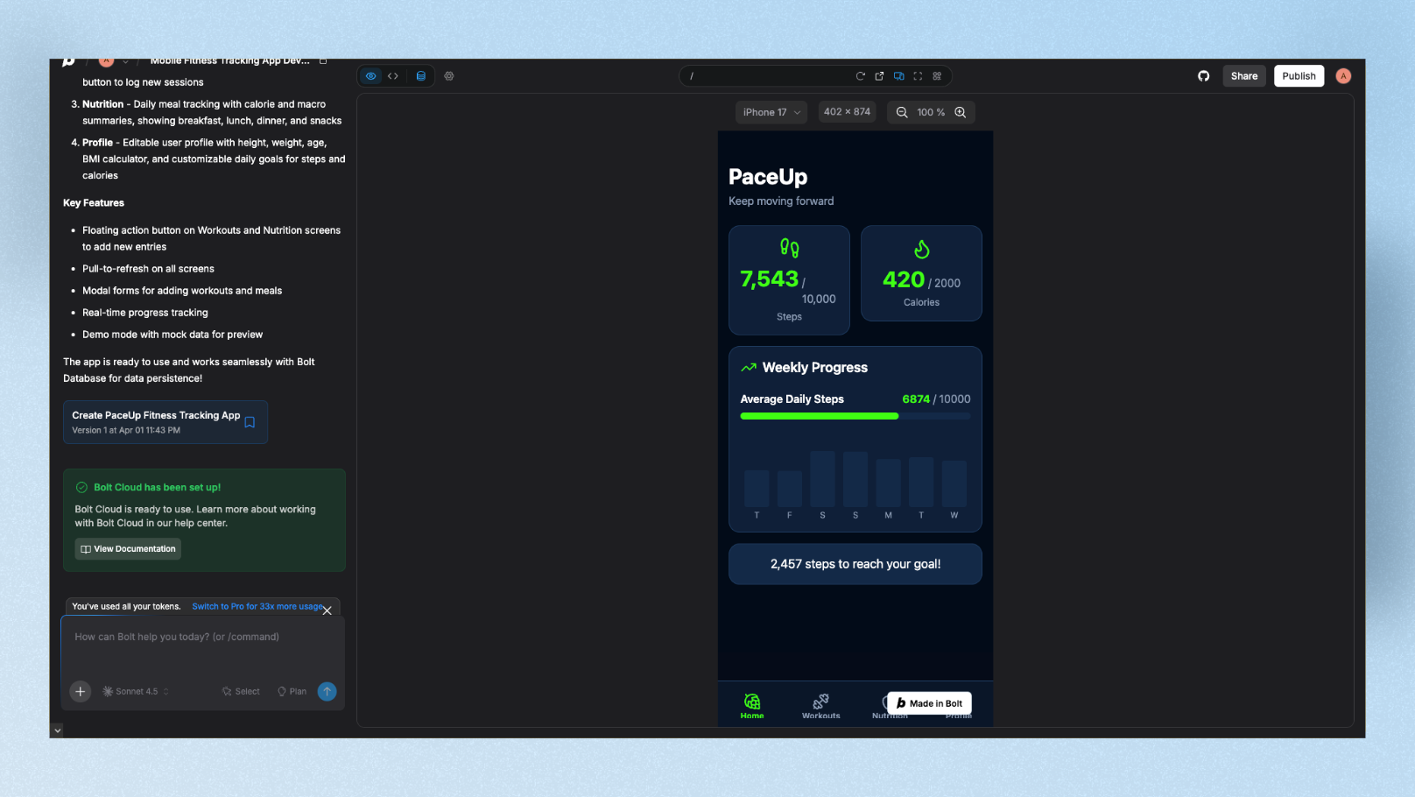The width and height of the screenshot is (1415, 797).
Task: Open preview in a new tab
Action: (879, 76)
